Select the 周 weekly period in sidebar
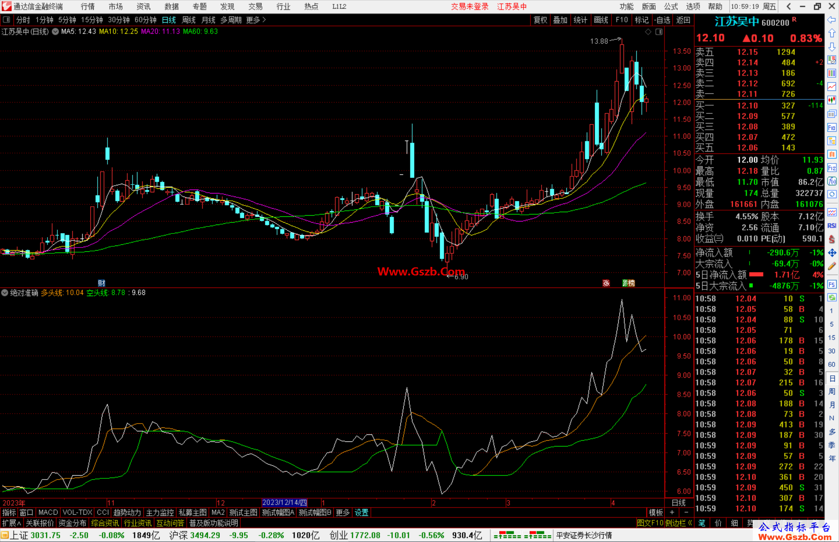839x542 pixels. point(832,391)
